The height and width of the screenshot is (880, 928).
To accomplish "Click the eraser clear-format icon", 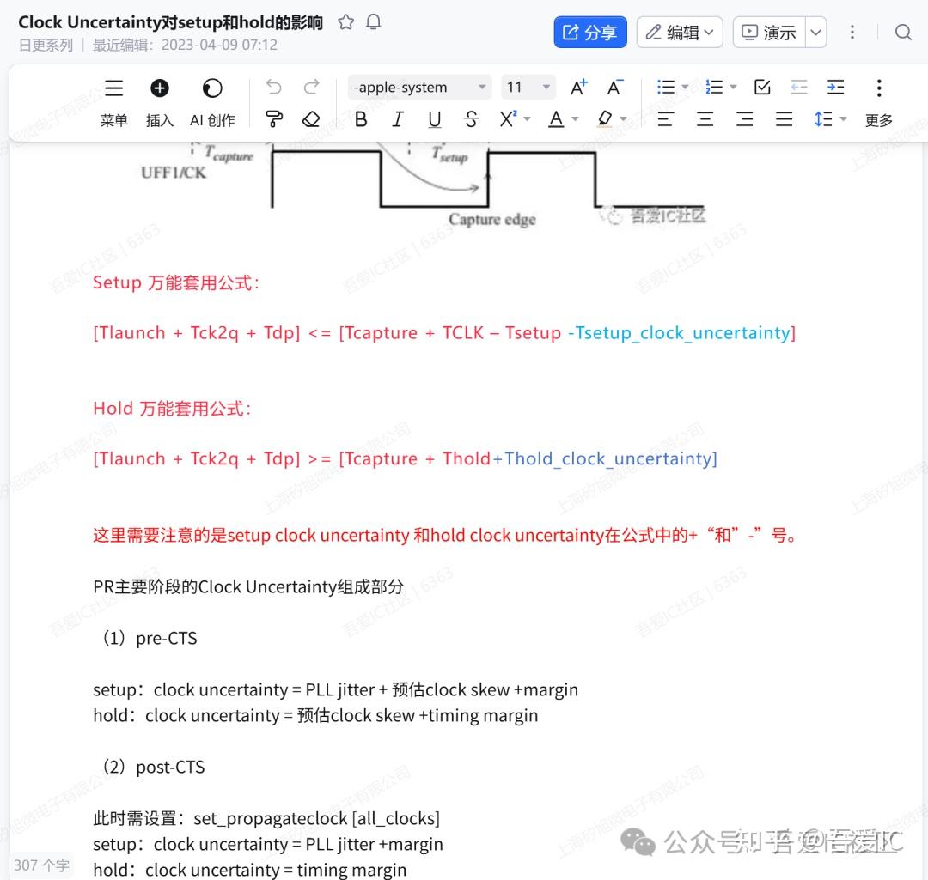I will pos(311,119).
